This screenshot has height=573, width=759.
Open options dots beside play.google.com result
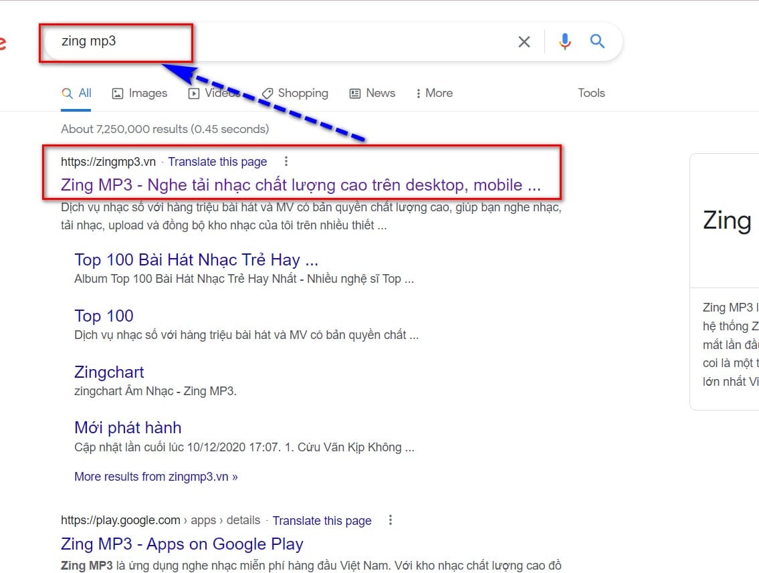tap(390, 520)
